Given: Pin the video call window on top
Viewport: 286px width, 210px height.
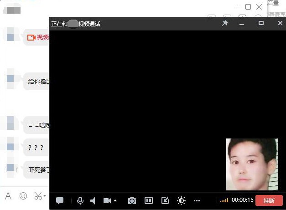Looking at the screenshot, I should [225, 23].
